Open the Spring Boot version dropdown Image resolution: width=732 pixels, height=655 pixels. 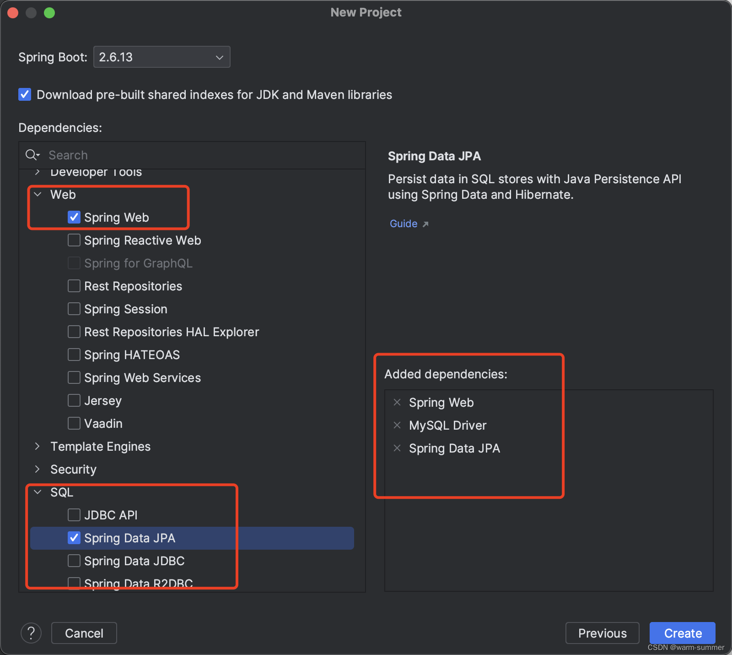coord(161,57)
